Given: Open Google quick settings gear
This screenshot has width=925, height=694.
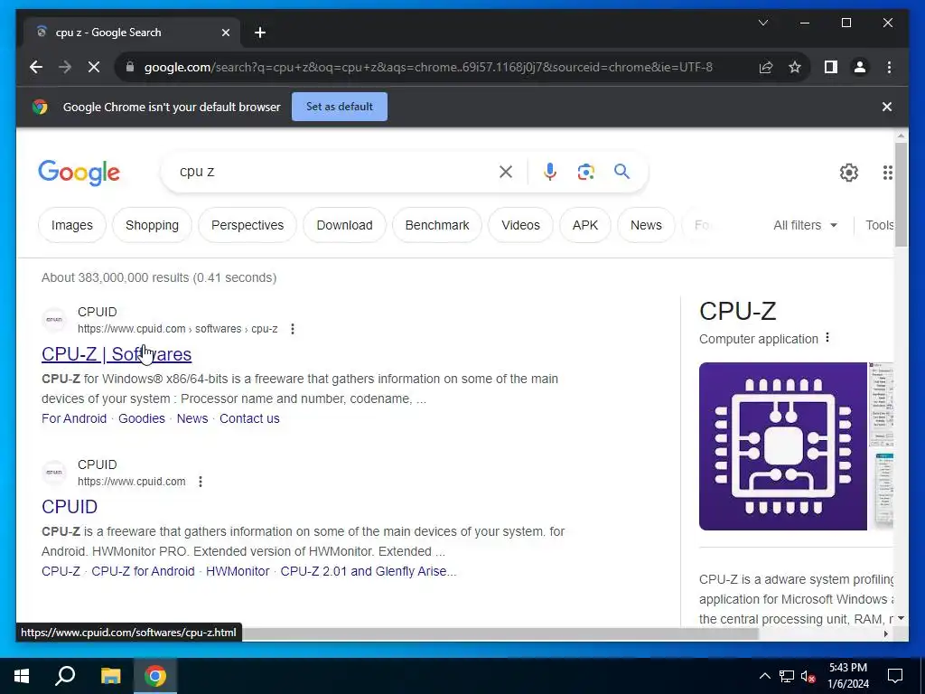Looking at the screenshot, I should click(x=849, y=173).
